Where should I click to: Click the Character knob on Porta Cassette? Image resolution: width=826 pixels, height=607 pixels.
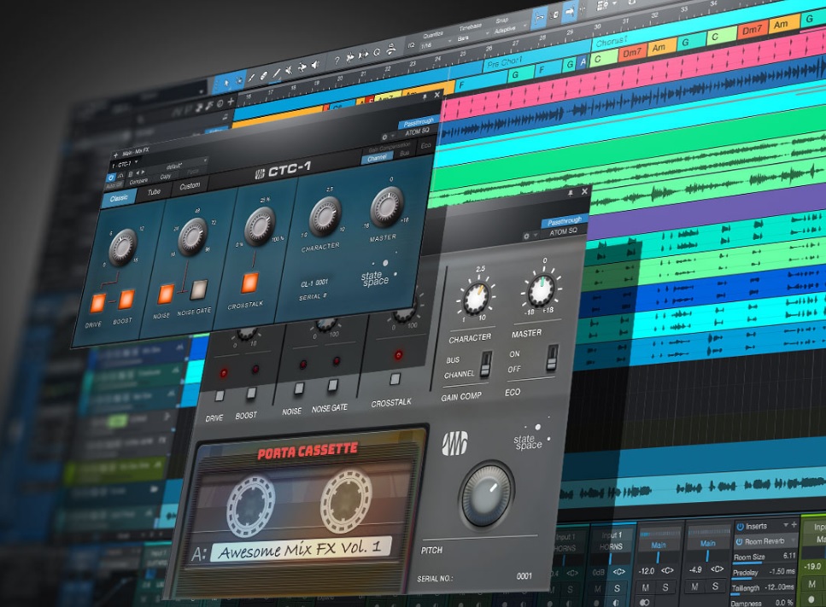[476, 297]
